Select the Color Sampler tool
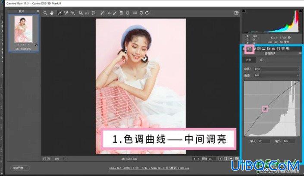Viewport: 304px width, 176px height. [66, 13]
